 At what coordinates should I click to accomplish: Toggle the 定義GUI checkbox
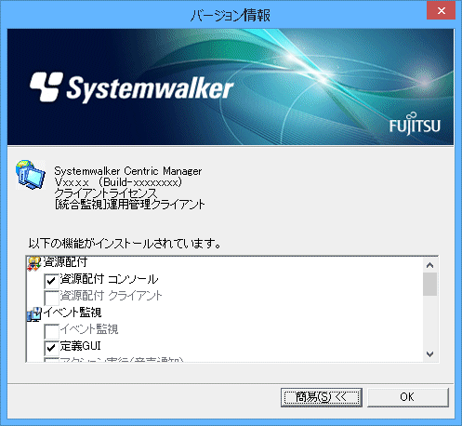click(51, 348)
